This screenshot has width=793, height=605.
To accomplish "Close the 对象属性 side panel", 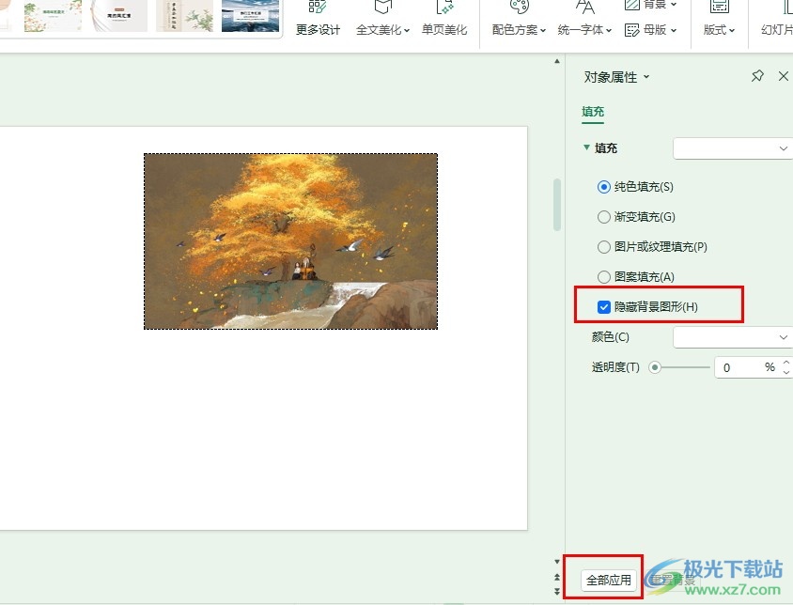I will 784,76.
